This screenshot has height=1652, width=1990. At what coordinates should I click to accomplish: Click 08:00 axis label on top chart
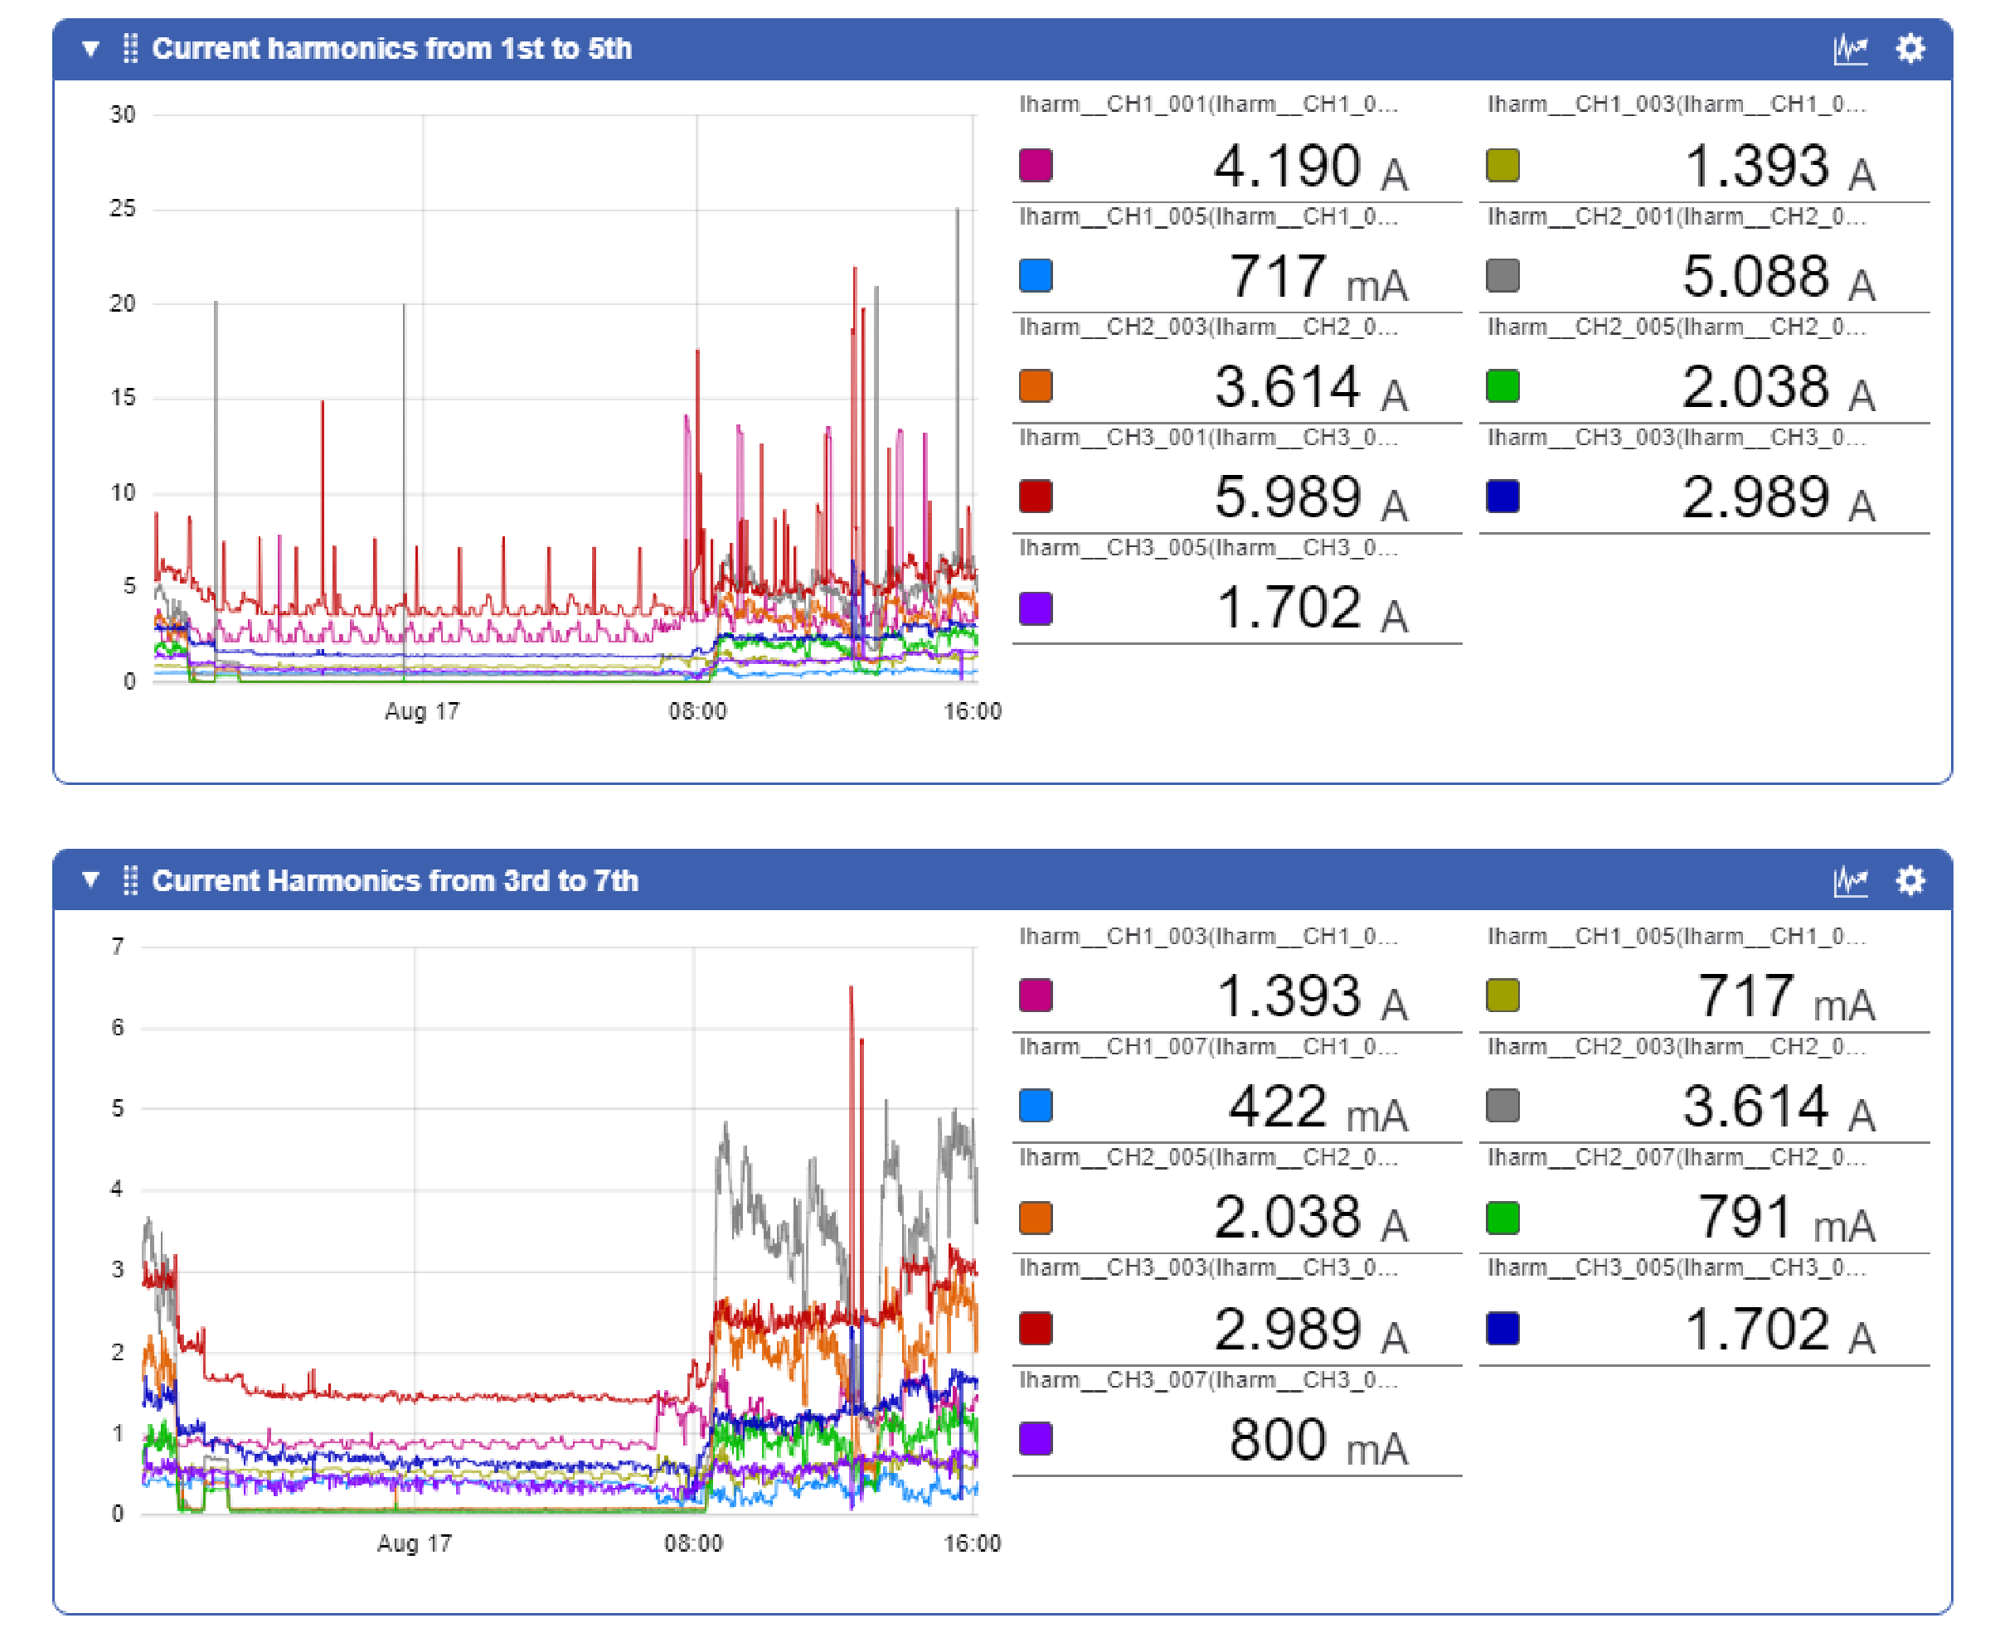[x=696, y=711]
